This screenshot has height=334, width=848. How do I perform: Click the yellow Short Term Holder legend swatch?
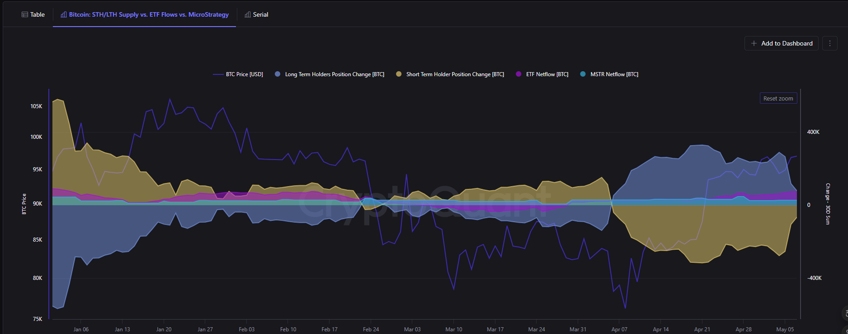click(399, 74)
